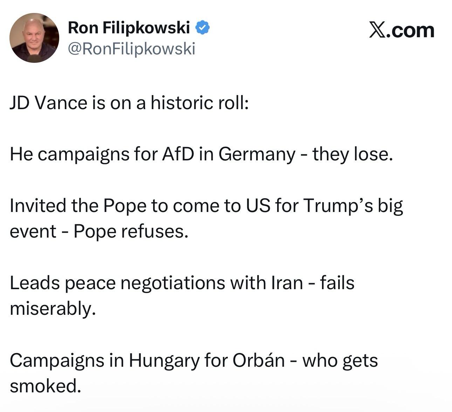Viewport: 452px width, 412px height.
Task: Click the word 'Germany' in the tweet
Action: coord(257,154)
